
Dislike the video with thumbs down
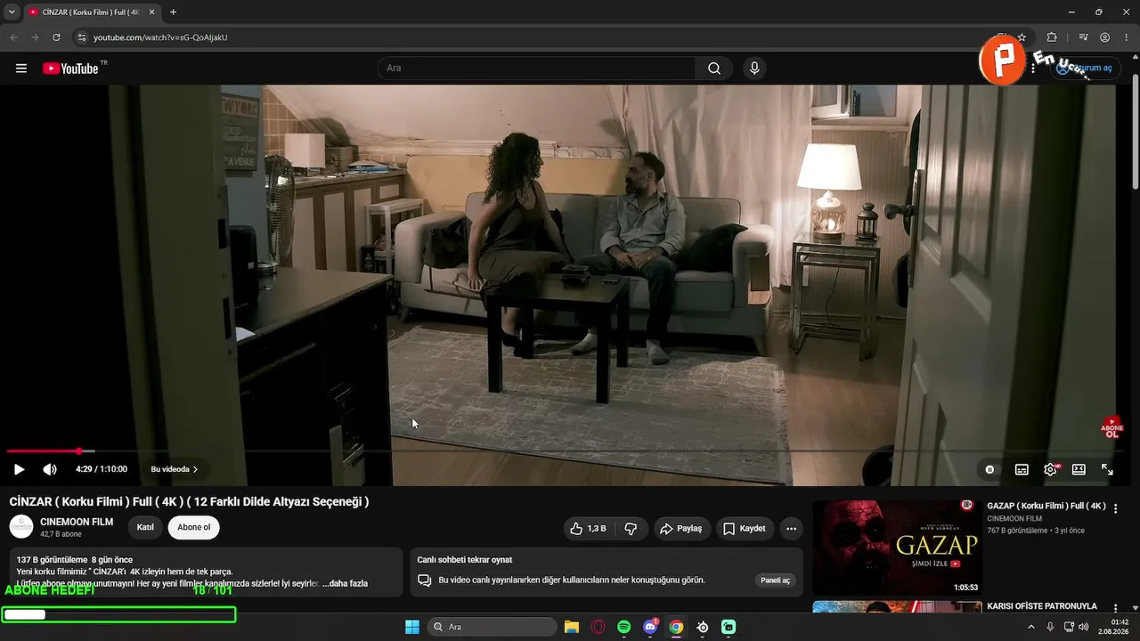tap(631, 529)
